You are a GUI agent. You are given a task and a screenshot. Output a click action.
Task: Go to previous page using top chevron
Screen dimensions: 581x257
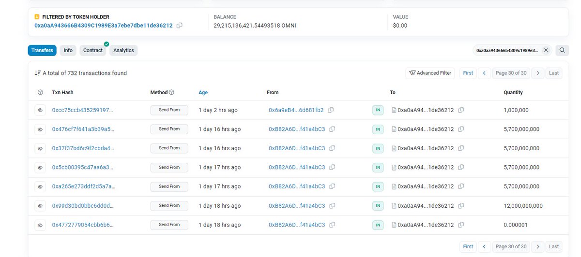click(484, 73)
